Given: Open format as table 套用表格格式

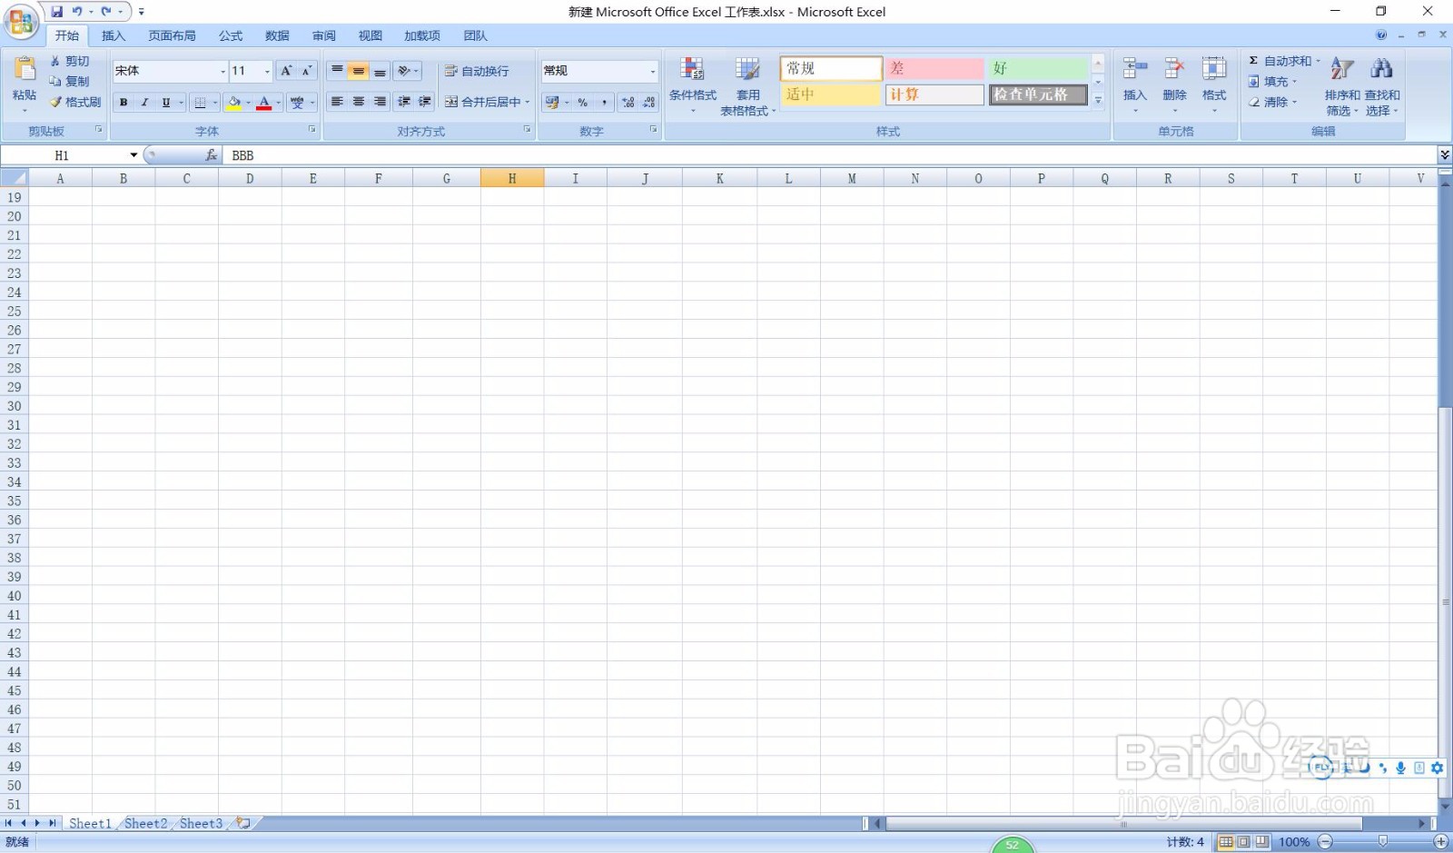Looking at the screenshot, I should 747,86.
